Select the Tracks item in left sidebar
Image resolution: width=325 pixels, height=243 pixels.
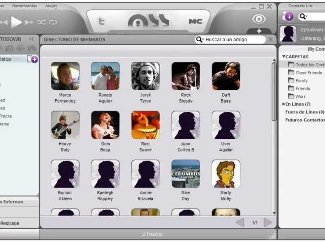[x=6, y=116]
